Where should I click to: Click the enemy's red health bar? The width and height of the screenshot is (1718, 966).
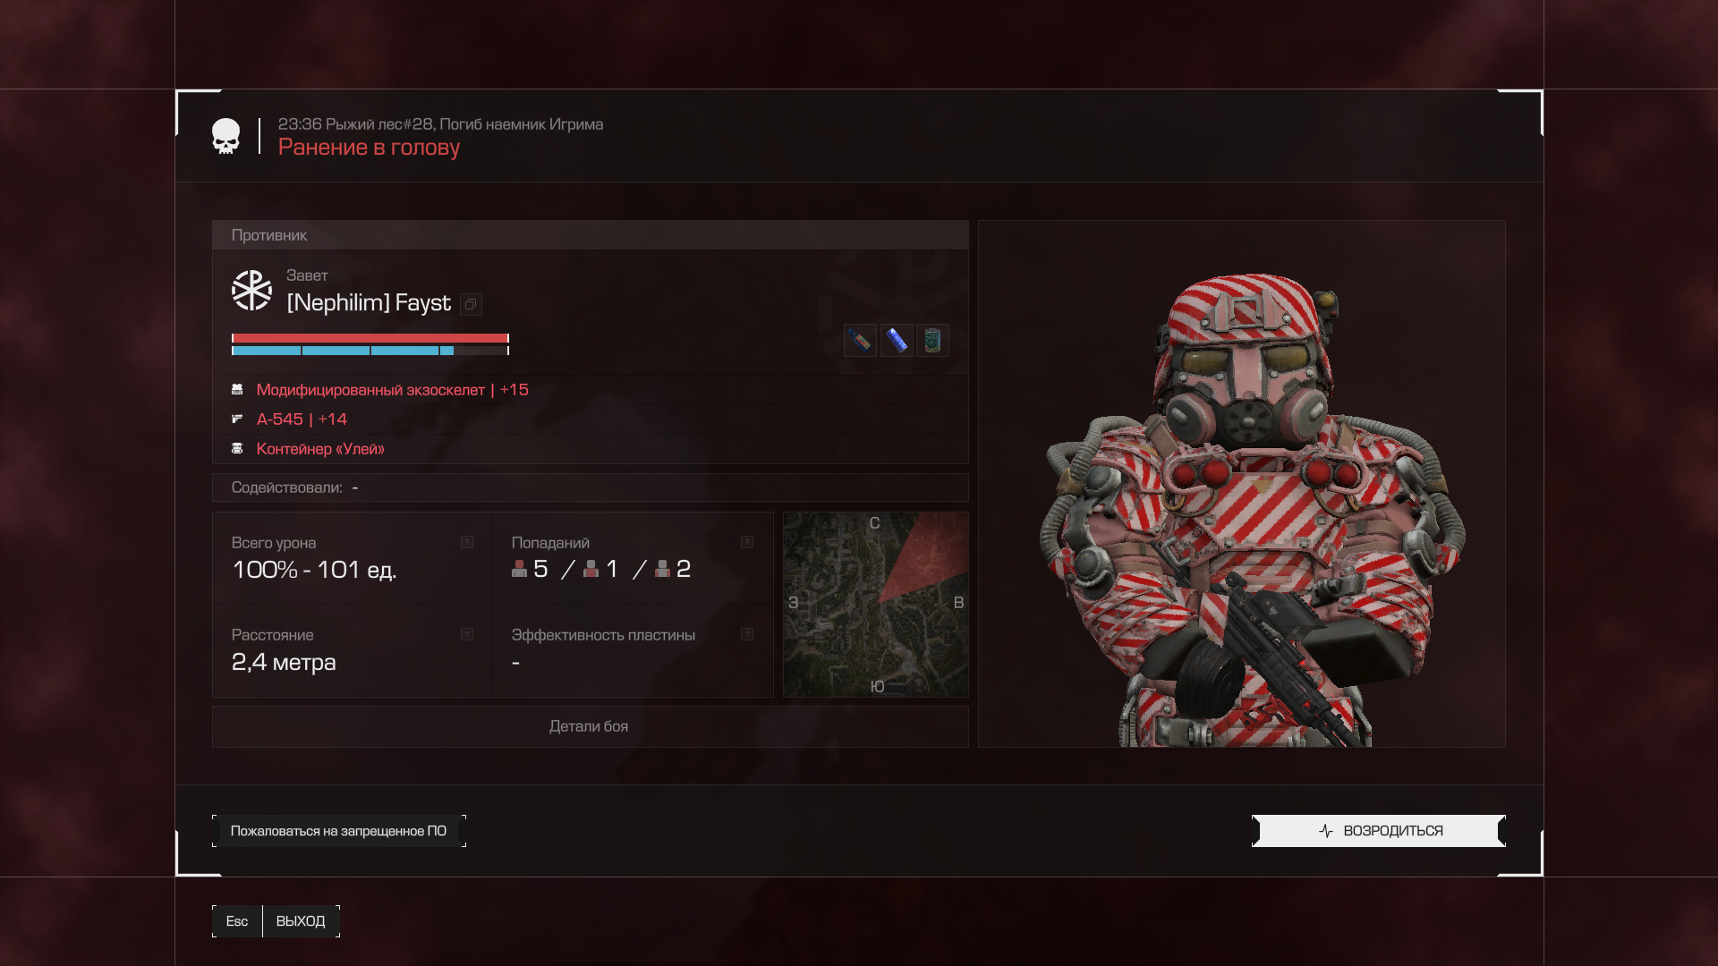point(370,338)
